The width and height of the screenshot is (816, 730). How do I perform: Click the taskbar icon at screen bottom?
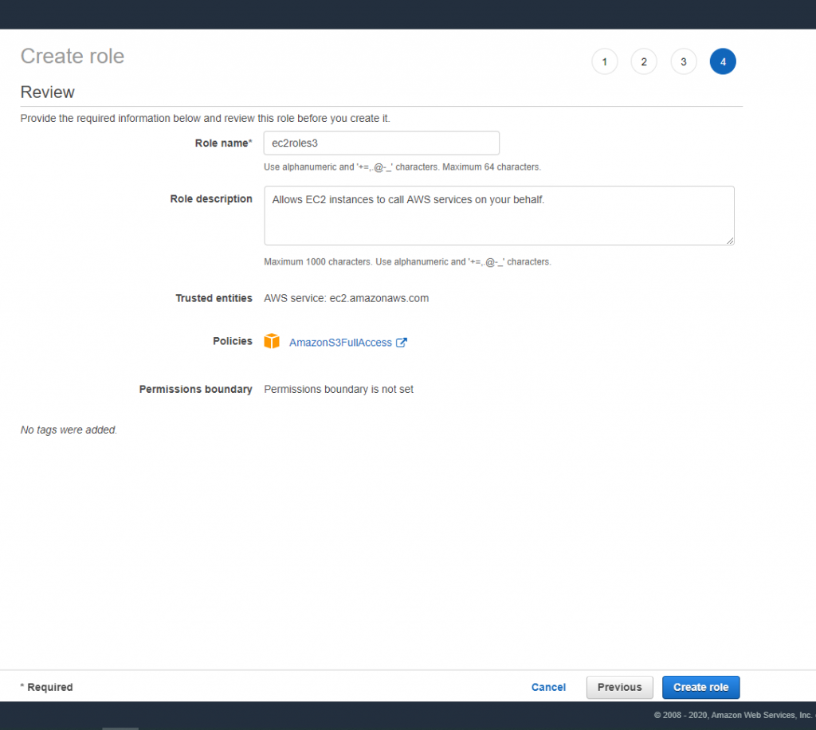pos(120,728)
